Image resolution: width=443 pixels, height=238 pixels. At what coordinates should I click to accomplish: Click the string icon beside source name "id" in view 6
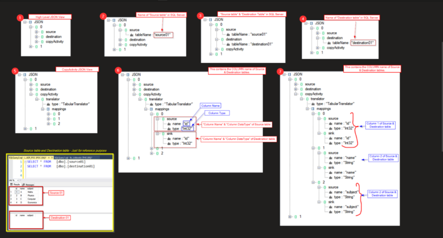pos(169,124)
